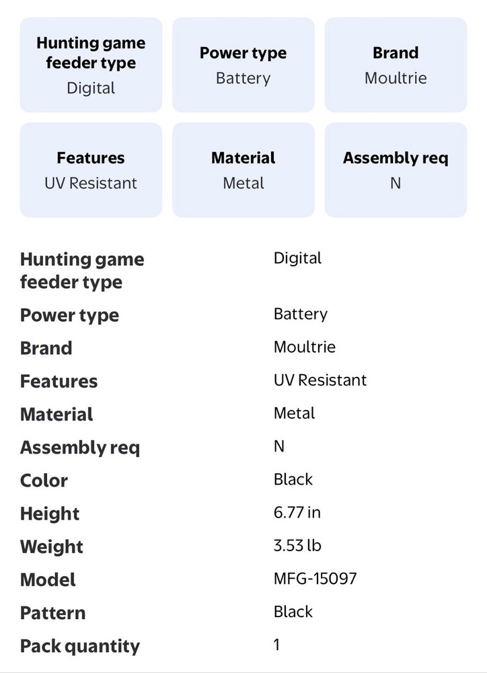Screen dimensions: 487x673
Task: Click the Weight label in specifications
Action: pos(52,546)
